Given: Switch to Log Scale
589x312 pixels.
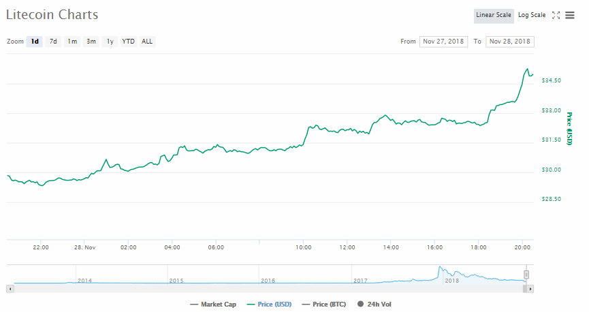Looking at the screenshot, I should 532,15.
